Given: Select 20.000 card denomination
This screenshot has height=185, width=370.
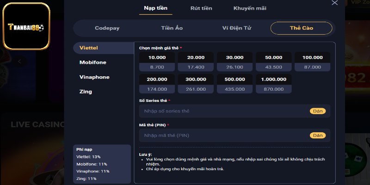Looking at the screenshot, I should coord(196,62).
